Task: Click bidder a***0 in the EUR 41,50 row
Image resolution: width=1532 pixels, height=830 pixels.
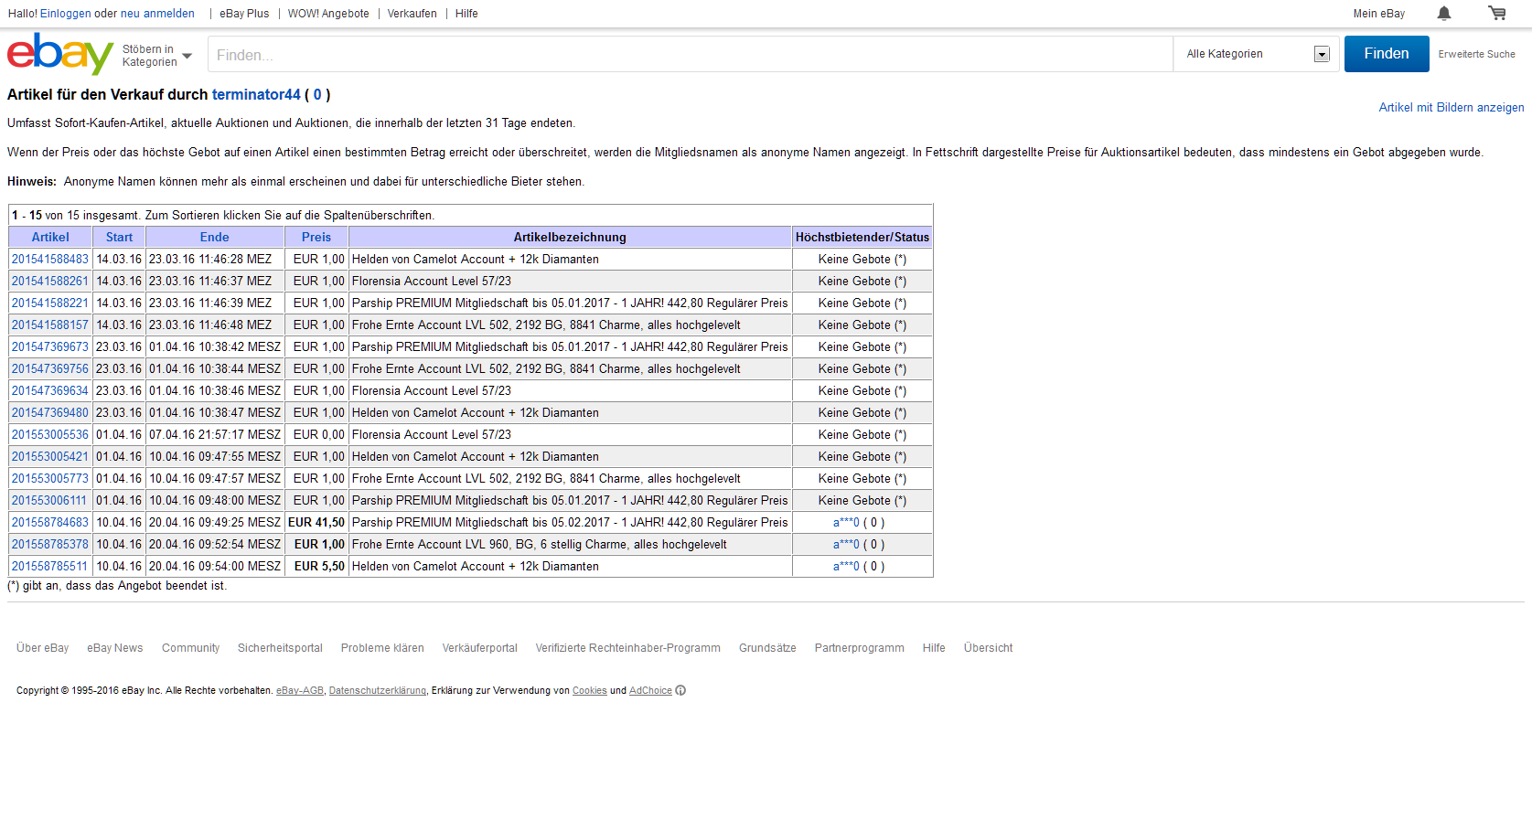Action: (846, 523)
